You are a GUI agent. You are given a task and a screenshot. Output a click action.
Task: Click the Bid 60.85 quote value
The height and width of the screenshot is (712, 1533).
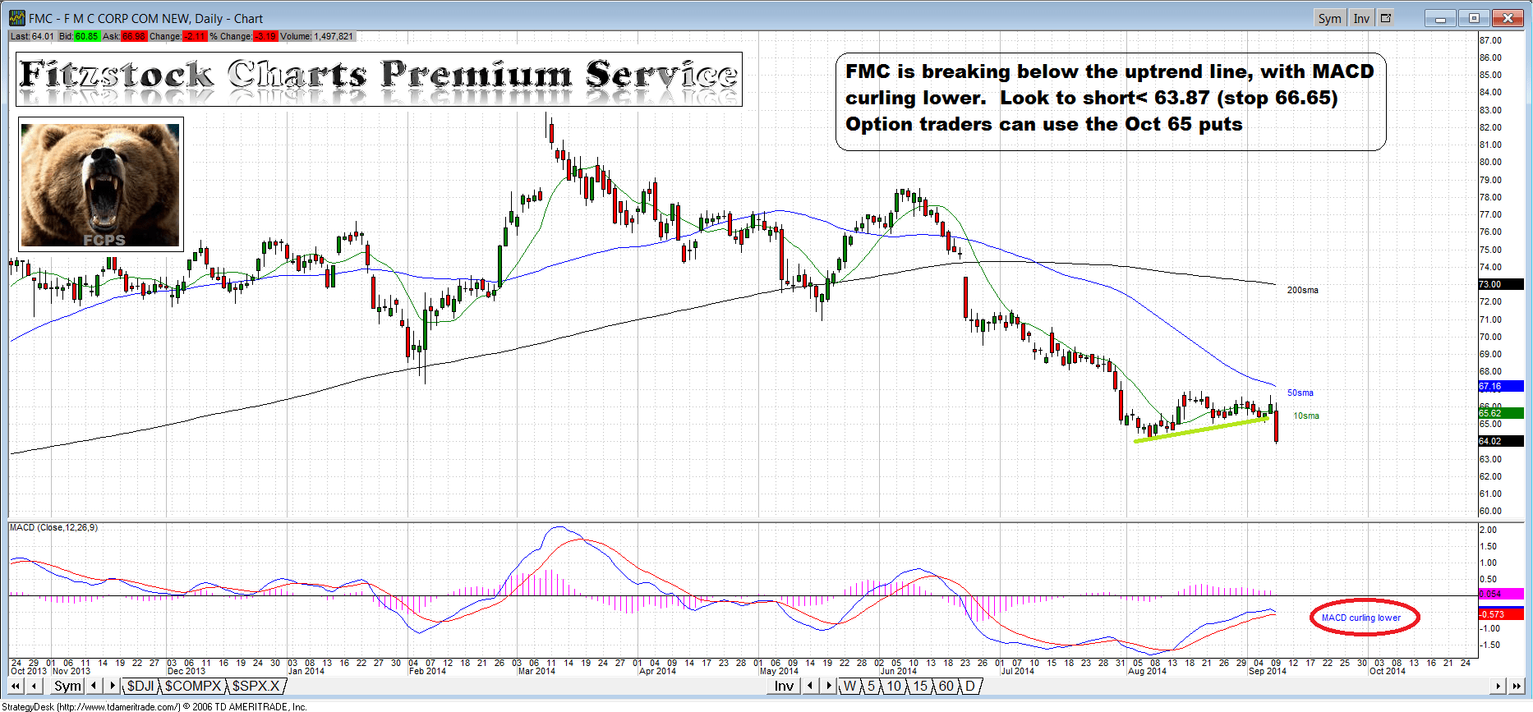[x=86, y=36]
